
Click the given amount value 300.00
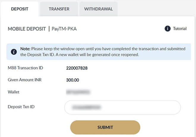[x=72, y=80]
